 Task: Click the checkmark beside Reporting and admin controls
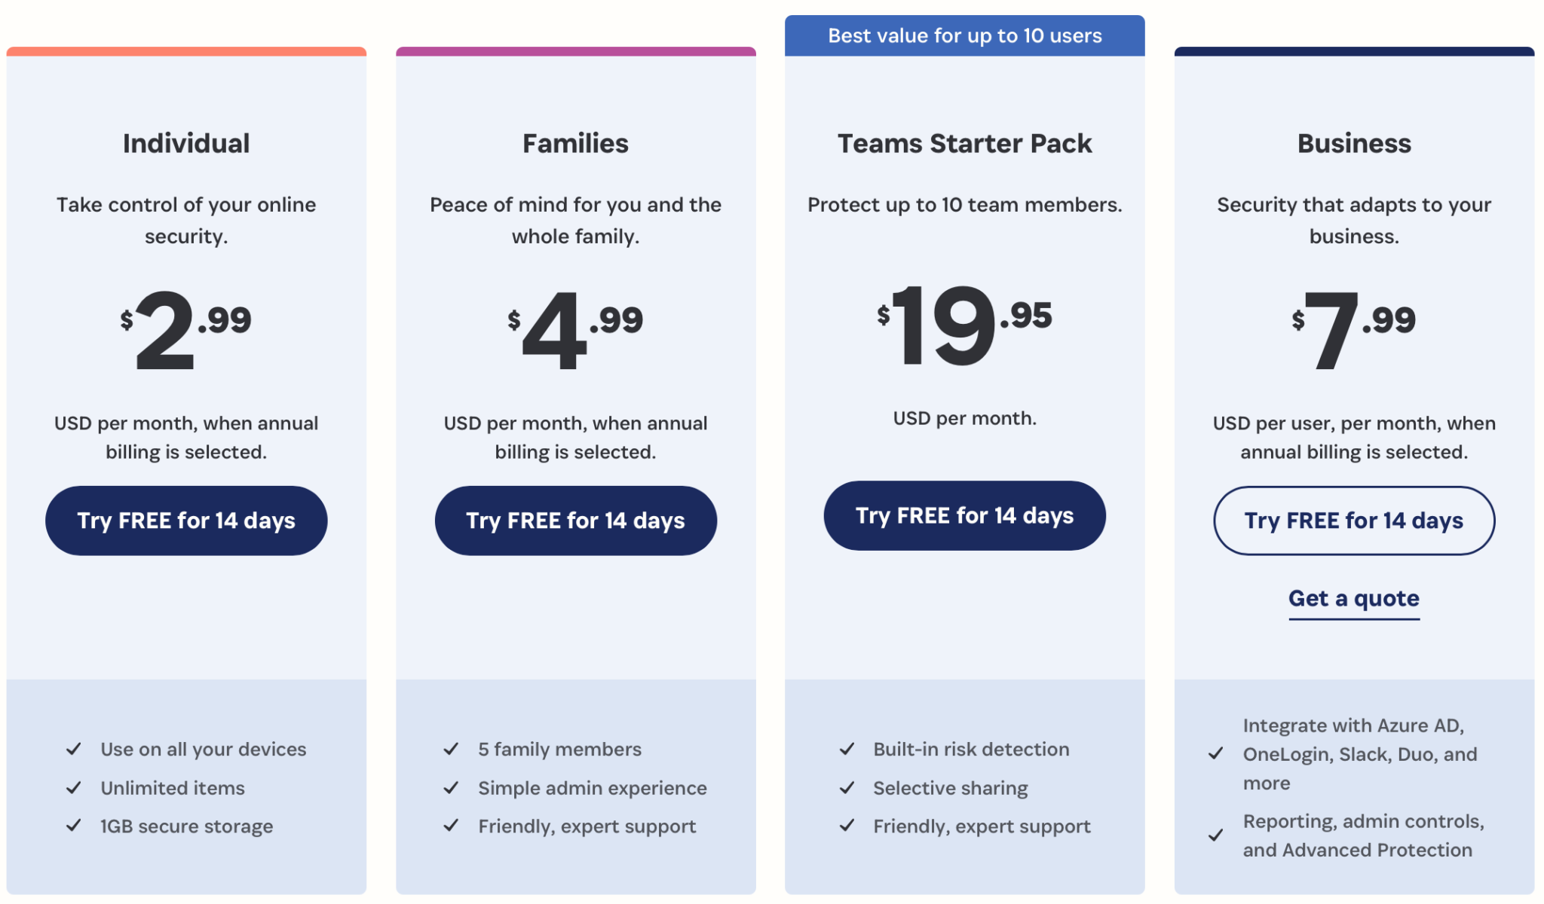pos(1215,835)
